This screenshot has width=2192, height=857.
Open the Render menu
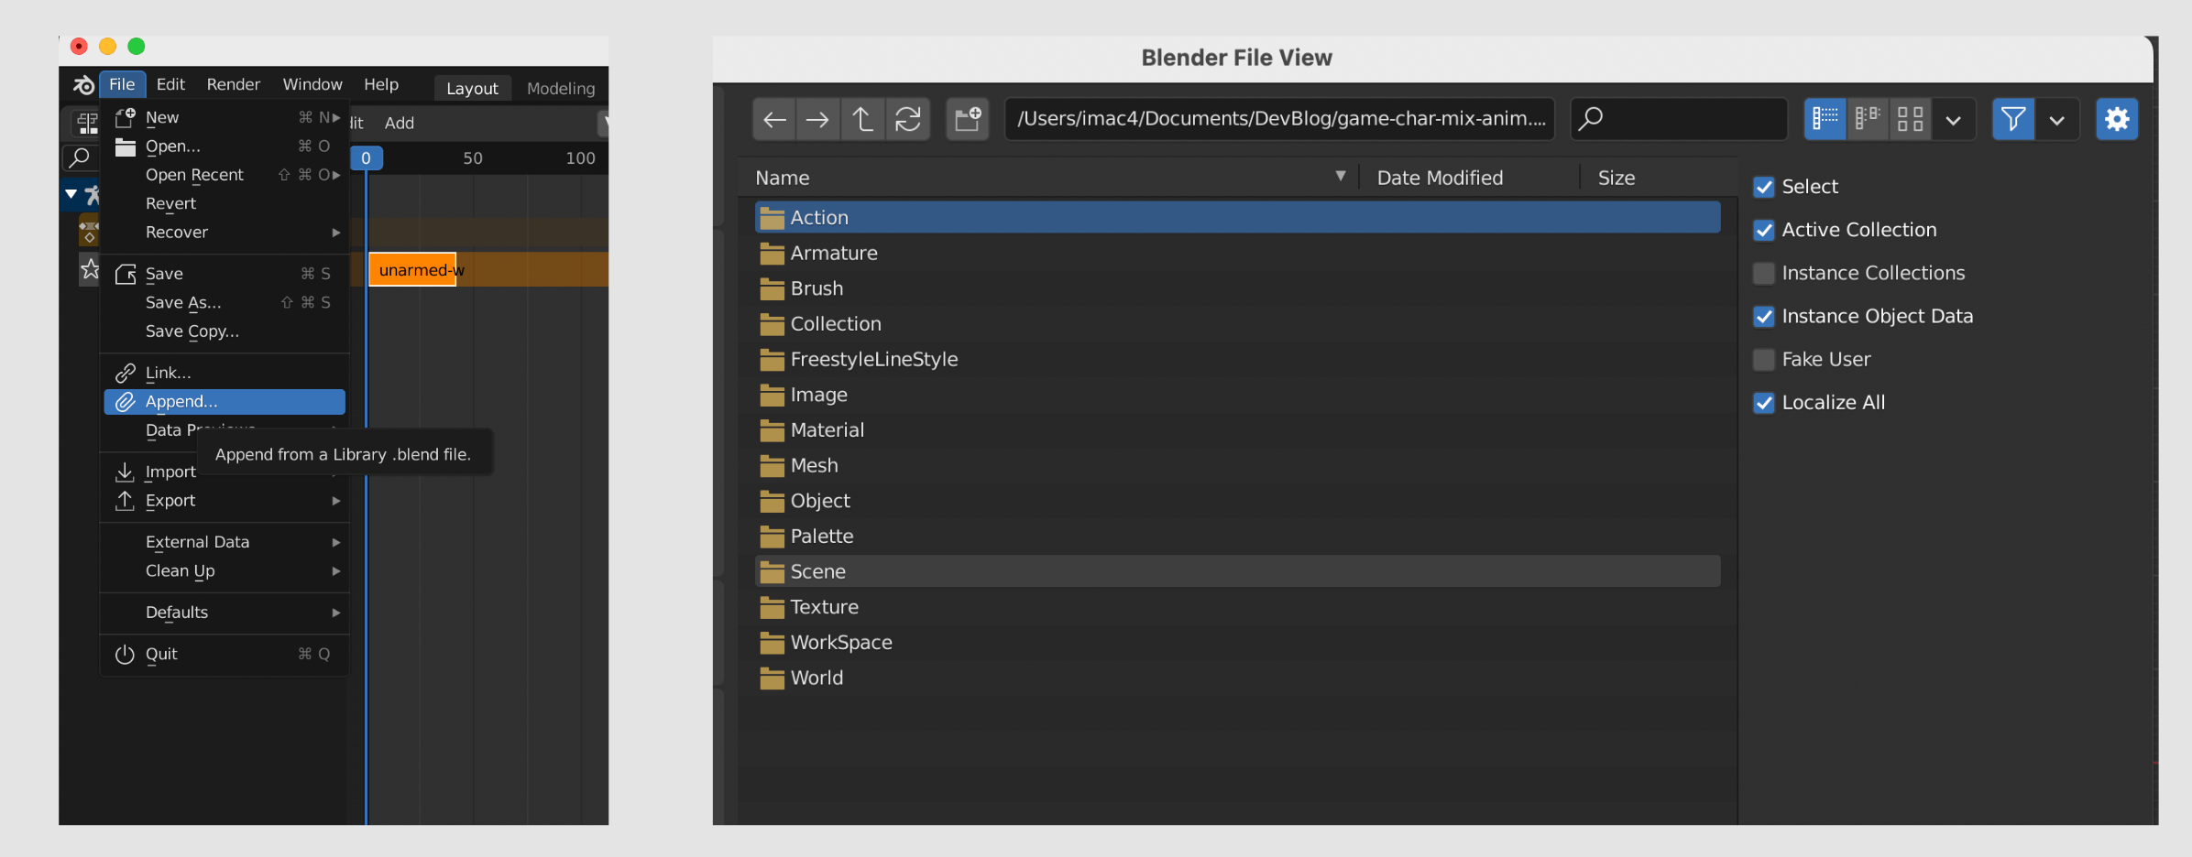(233, 84)
